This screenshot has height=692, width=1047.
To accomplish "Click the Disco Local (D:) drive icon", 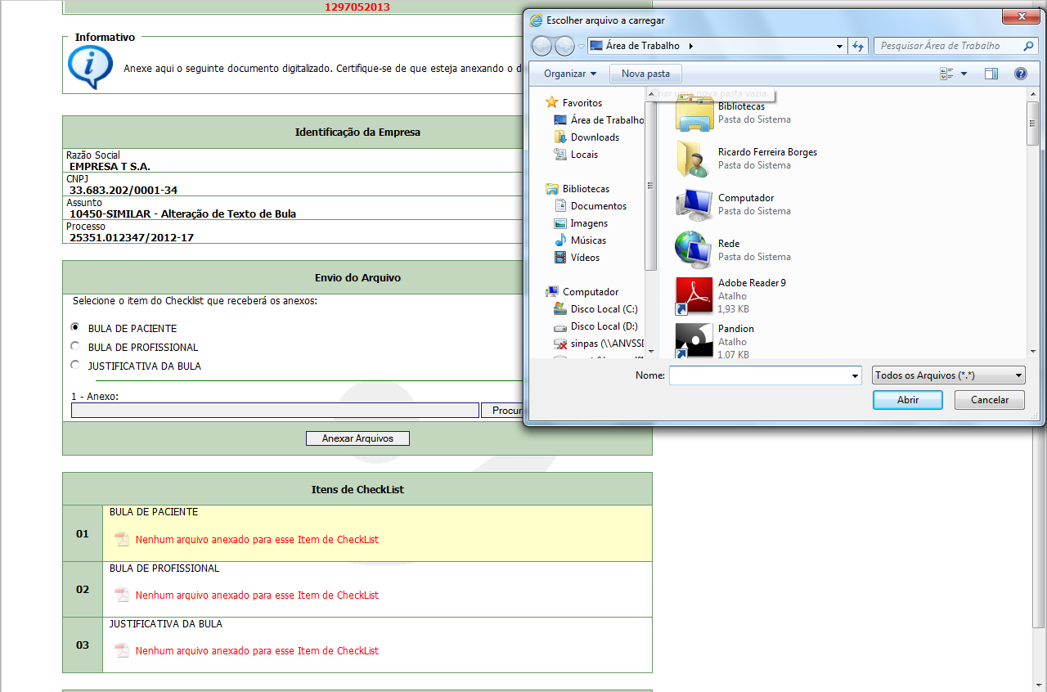I will pos(560,326).
